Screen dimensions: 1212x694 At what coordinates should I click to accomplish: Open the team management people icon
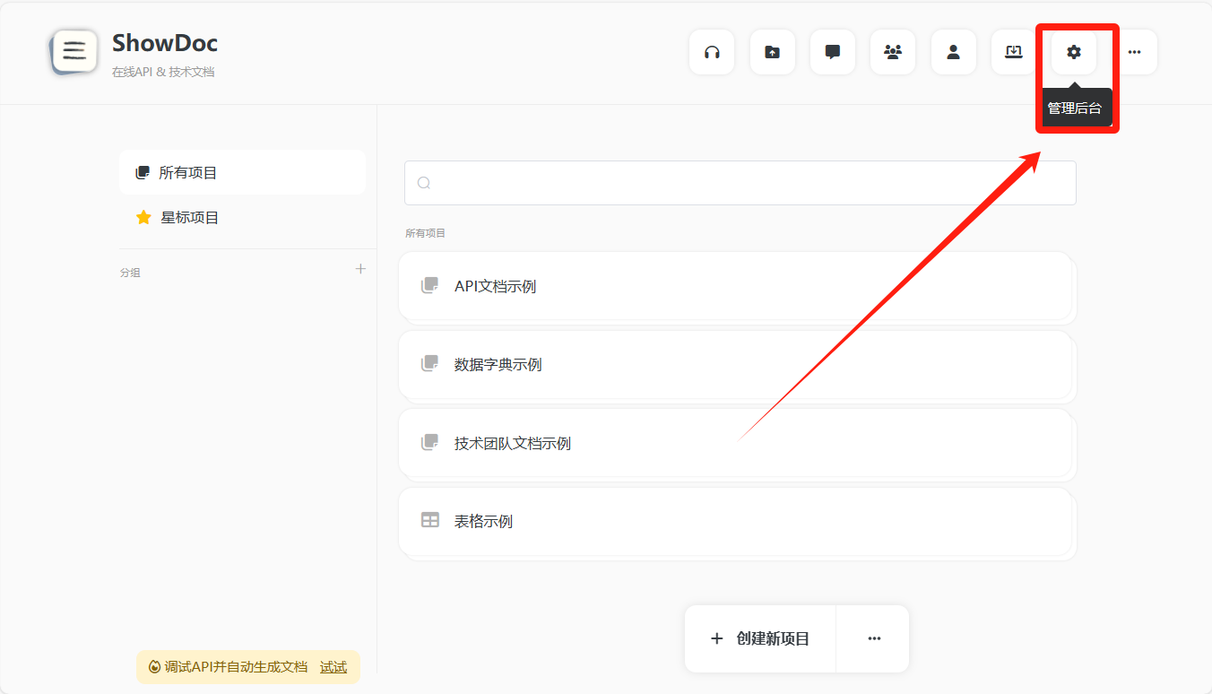pos(893,52)
